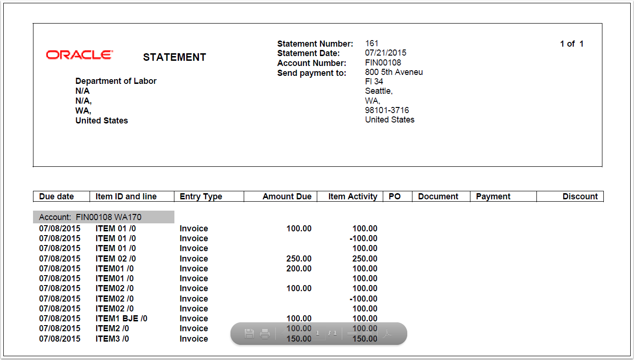Click address line 800 5th Aveneu

coord(394,72)
